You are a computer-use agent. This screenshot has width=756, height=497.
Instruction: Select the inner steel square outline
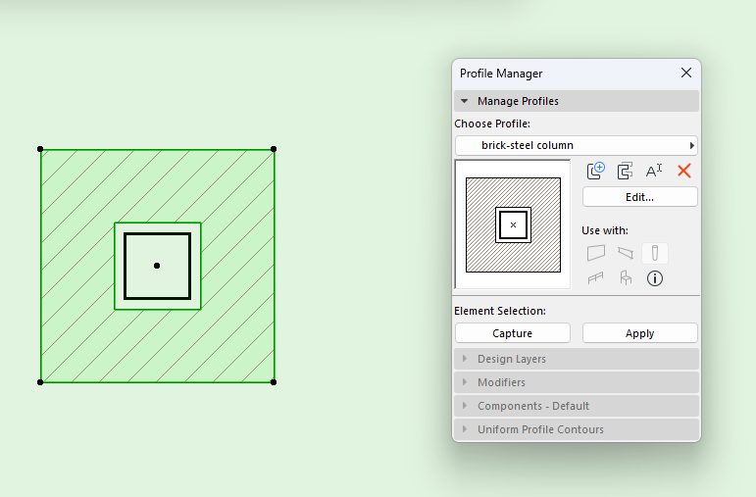point(158,234)
